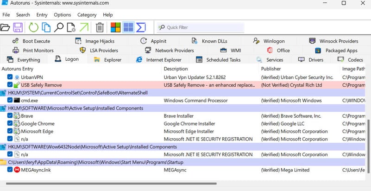Open the LSA Providers tab
This screenshot has width=371, height=191.
coord(99,51)
